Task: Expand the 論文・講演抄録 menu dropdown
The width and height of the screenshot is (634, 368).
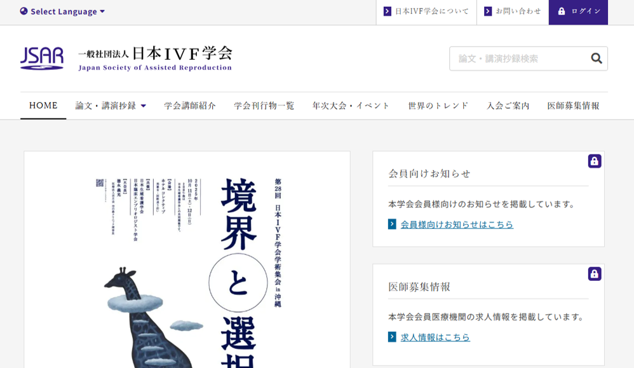Action: tap(111, 106)
